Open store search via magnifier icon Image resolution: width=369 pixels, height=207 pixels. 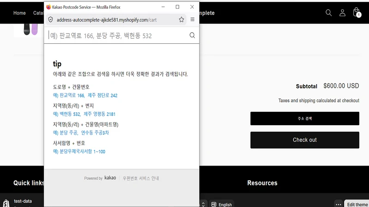point(328,13)
